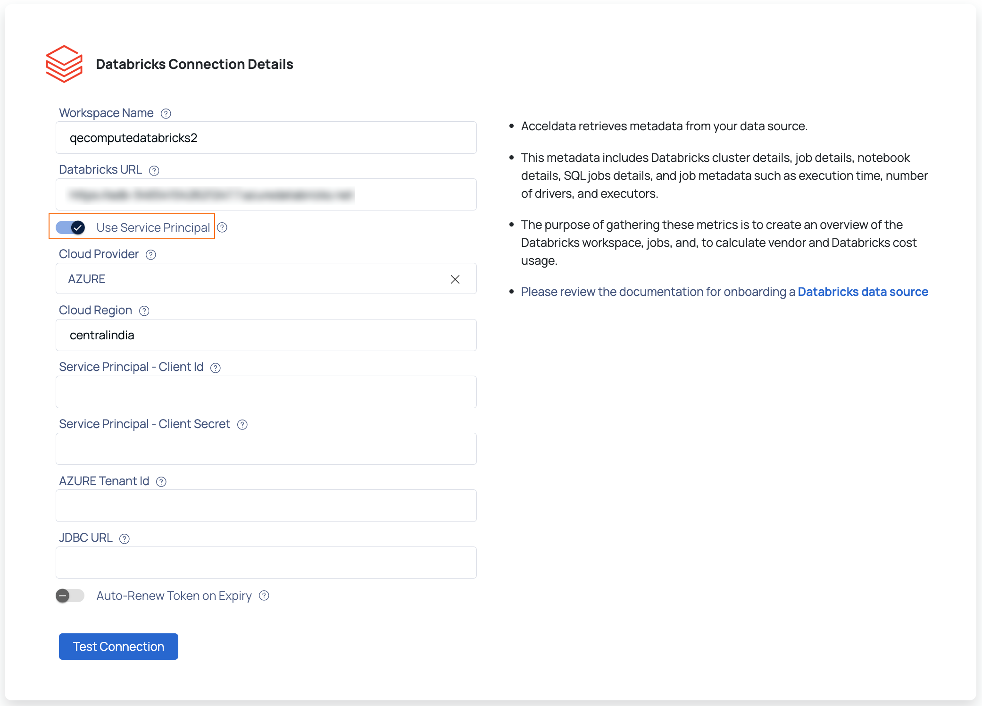Focus the AZURE Tenant Id input field
The height and width of the screenshot is (706, 982).
[266, 506]
